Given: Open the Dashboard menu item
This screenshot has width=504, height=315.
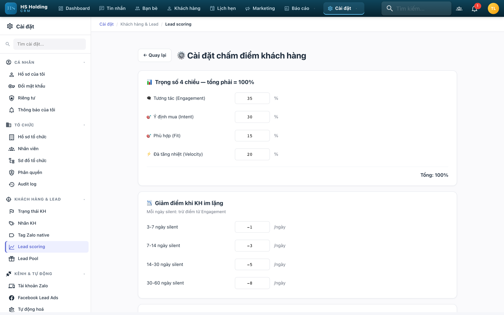Looking at the screenshot, I should pyautogui.click(x=74, y=9).
